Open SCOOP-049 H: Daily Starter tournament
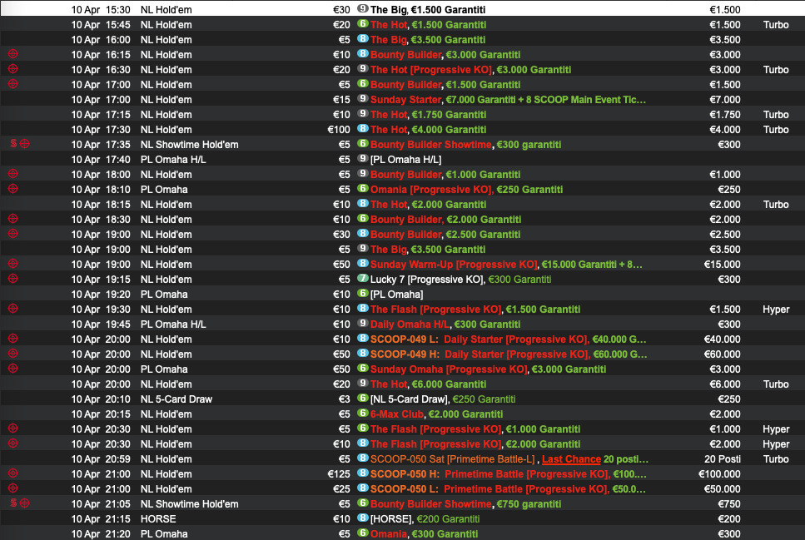Viewport: 805px width, 540px height. pyautogui.click(x=509, y=354)
